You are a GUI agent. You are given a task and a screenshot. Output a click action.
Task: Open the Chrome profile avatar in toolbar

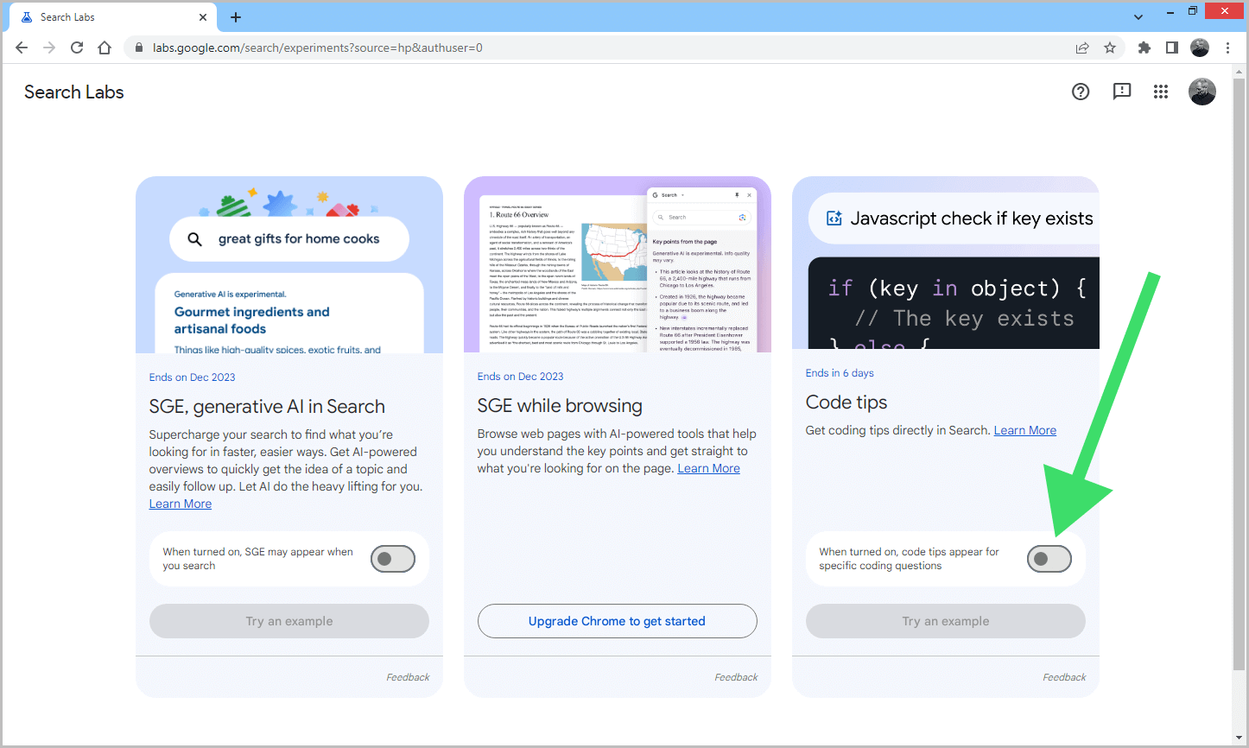click(x=1200, y=48)
